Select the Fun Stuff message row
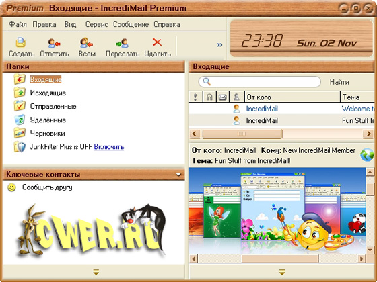Image resolution: width=377 pixels, height=282 pixels. click(x=281, y=120)
